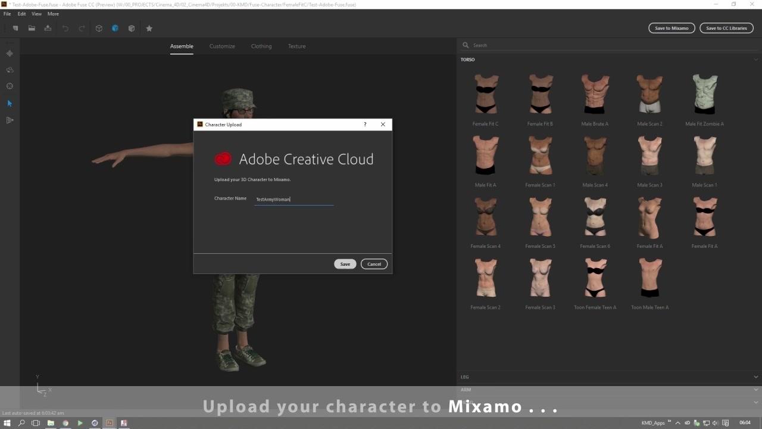Click inside the Character Name input field
762x429 pixels.
tap(293, 199)
